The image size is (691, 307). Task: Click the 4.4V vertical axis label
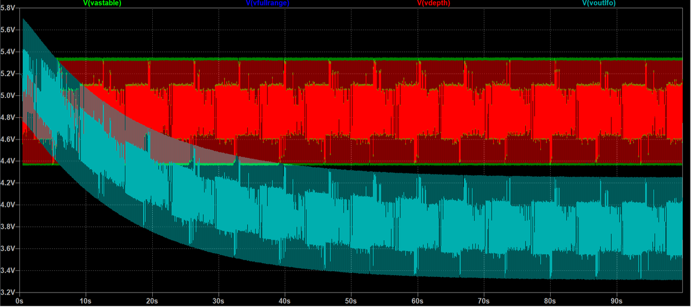pyautogui.click(x=8, y=161)
